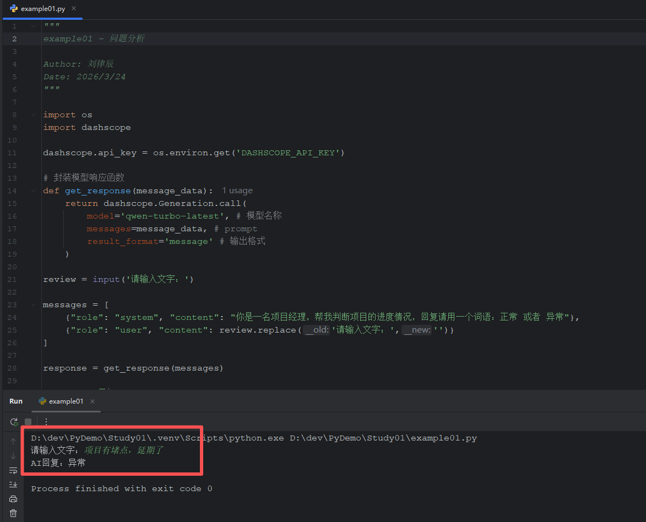Toggle soft-wrap in the Run console
The height and width of the screenshot is (522, 646).
pos(13,470)
